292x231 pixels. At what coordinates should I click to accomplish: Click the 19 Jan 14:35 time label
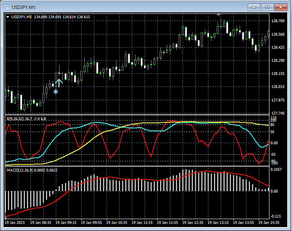[269, 223]
